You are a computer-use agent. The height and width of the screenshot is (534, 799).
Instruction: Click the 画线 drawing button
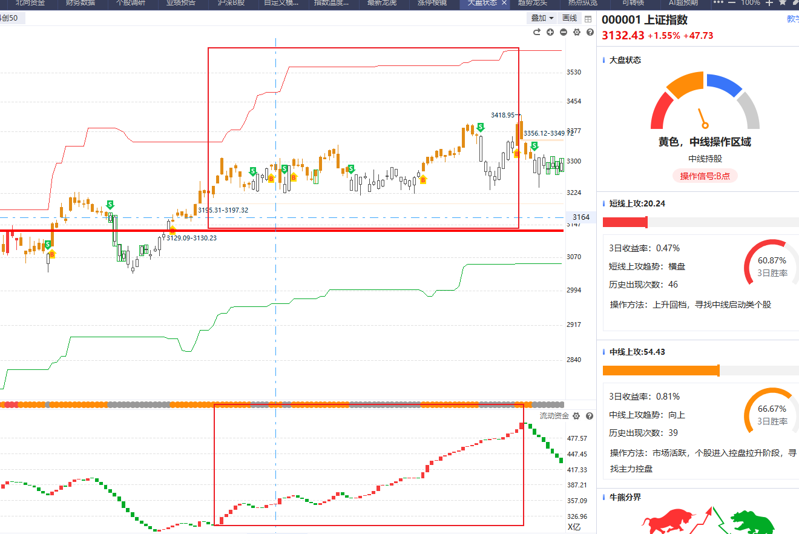click(x=570, y=18)
